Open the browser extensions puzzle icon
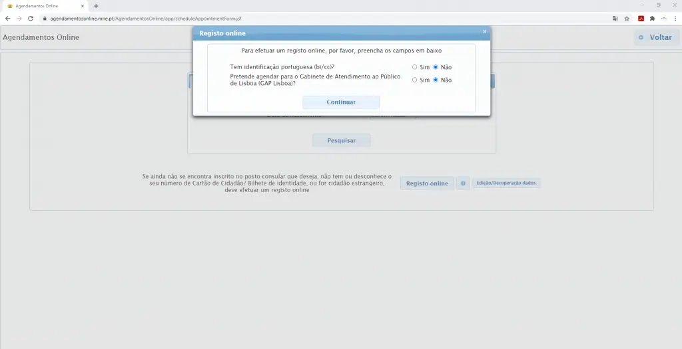 652,19
